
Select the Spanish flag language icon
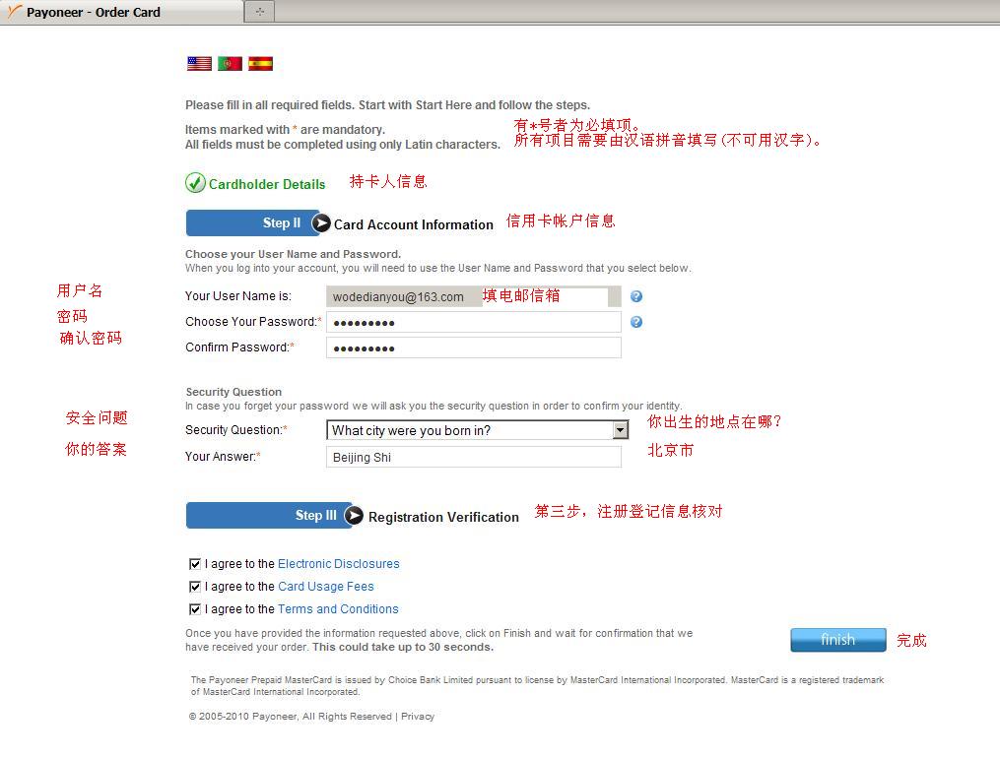click(x=260, y=64)
